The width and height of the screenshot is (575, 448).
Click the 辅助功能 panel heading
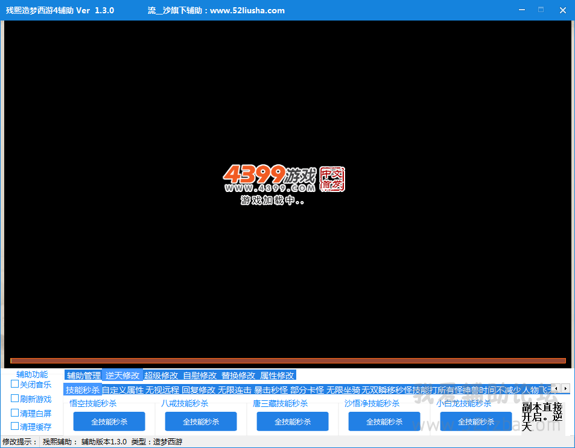click(32, 374)
